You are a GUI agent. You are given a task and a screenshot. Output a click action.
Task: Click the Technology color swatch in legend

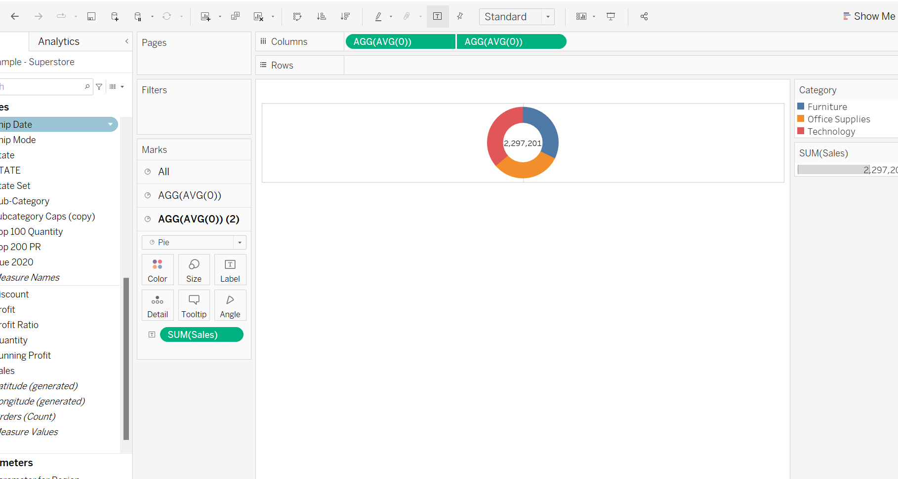tap(801, 131)
